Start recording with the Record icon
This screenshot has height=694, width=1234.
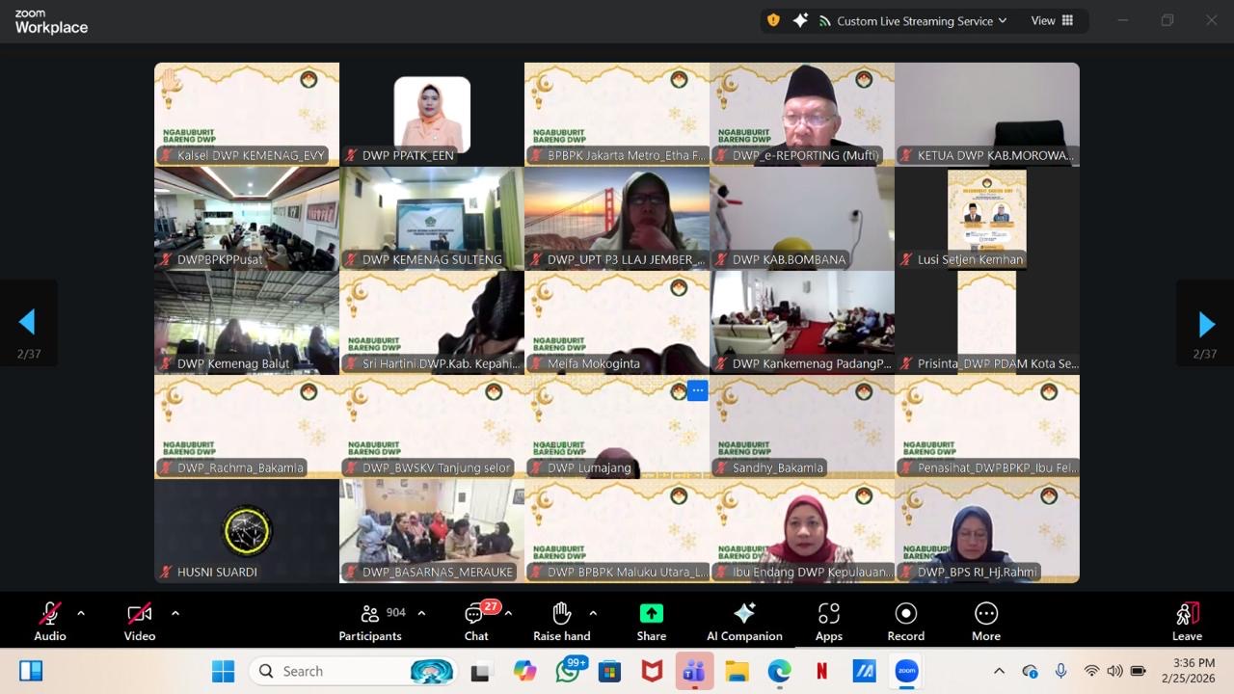pos(905,614)
